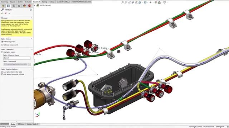
Task: Select the Without Component radio button
Action: point(2,45)
